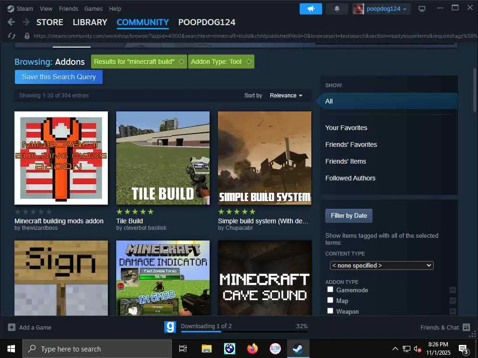Open Friends & Chat icon
478x358 pixels.
click(466, 327)
